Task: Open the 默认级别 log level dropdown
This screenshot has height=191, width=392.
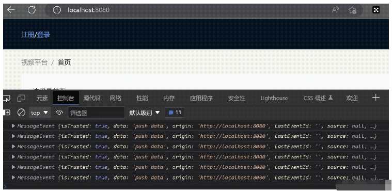Action: tap(144, 113)
